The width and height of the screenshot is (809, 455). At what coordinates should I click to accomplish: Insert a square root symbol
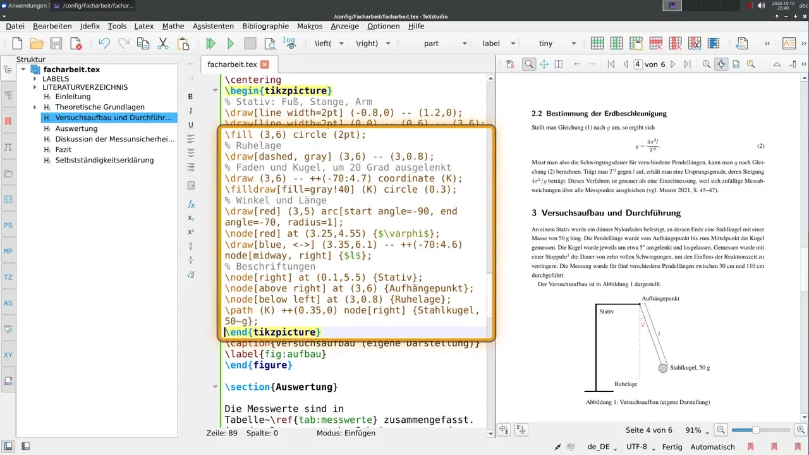191,275
